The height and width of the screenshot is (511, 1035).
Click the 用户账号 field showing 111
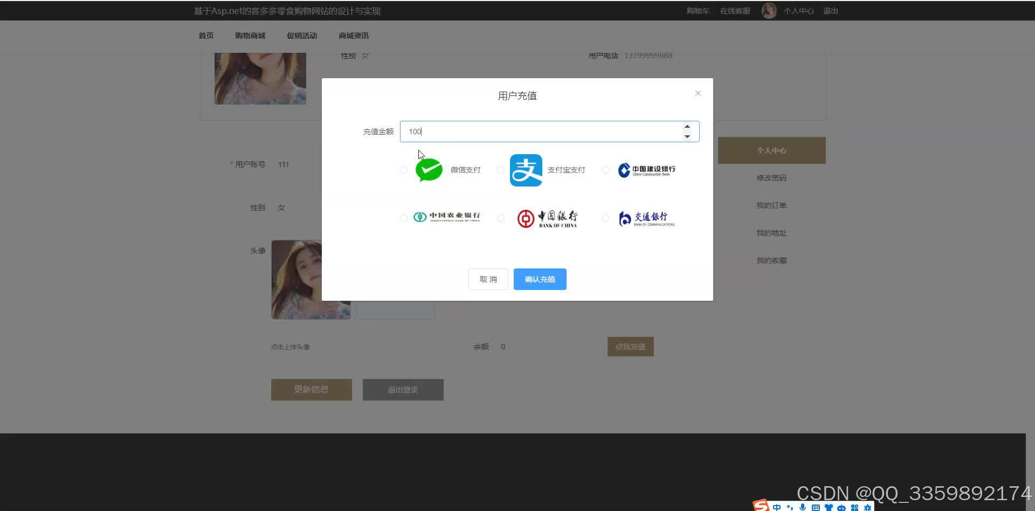284,164
